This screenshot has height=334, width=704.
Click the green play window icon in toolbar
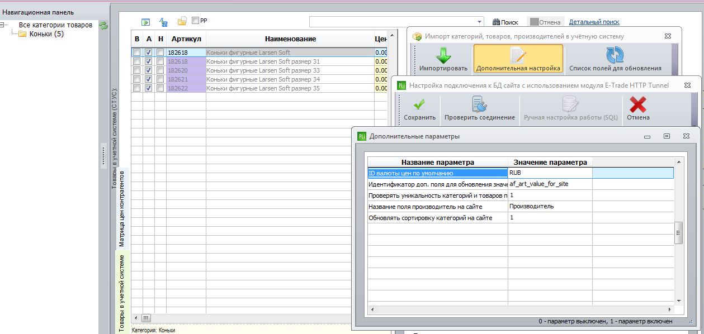145,22
